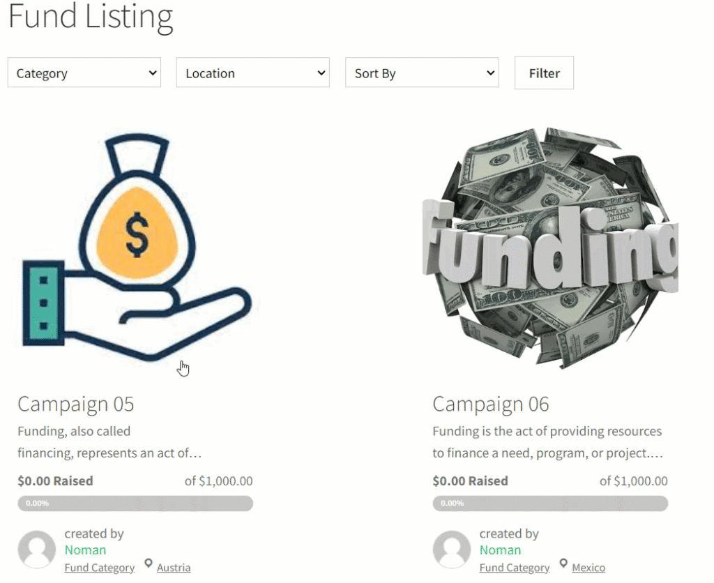This screenshot has width=714, height=583.
Task: Click the location pin icon beside Austria
Action: click(149, 564)
